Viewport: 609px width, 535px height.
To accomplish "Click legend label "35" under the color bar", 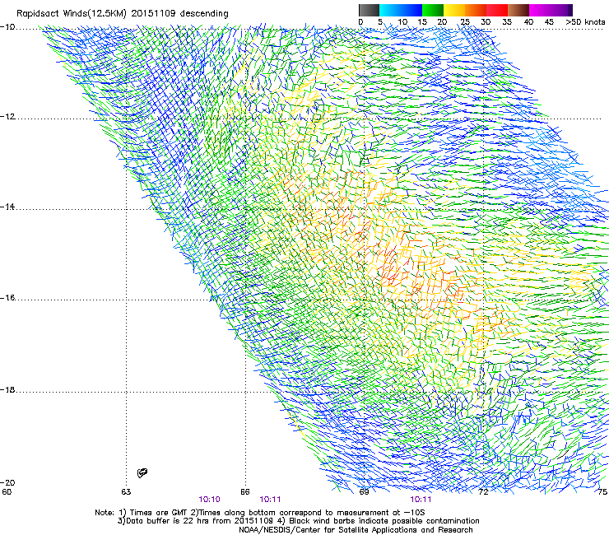I will click(507, 21).
